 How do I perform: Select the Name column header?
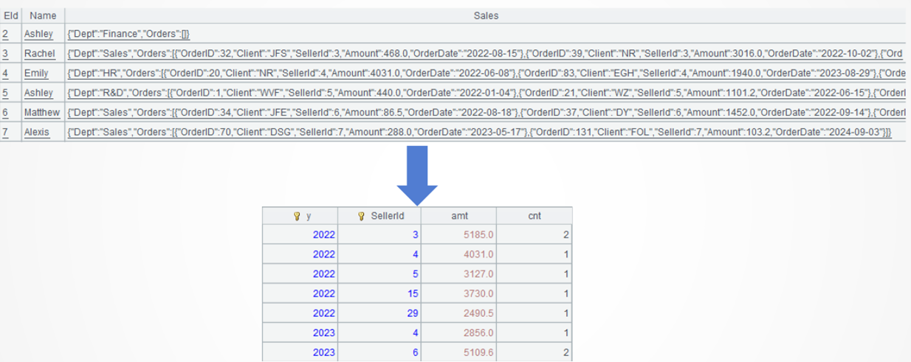coord(43,15)
